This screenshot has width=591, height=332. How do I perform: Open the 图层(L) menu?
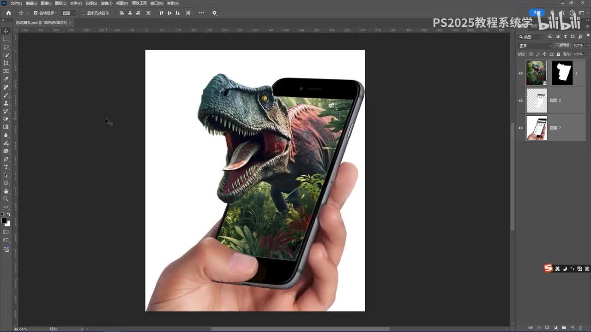pyautogui.click(x=60, y=3)
